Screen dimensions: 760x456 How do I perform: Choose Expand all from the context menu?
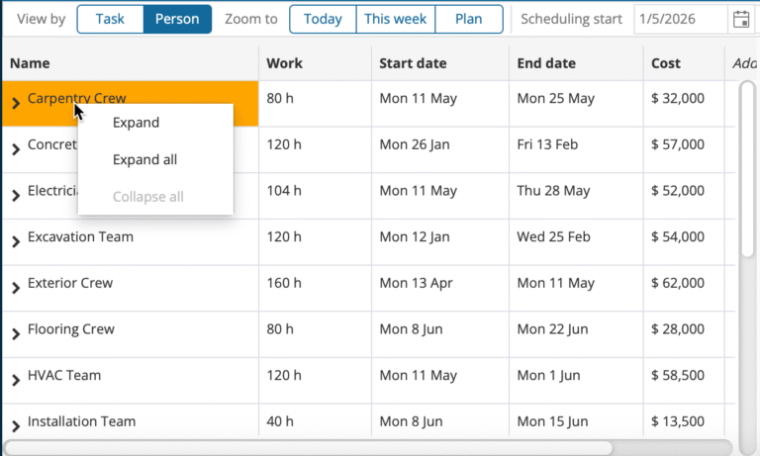tap(144, 159)
